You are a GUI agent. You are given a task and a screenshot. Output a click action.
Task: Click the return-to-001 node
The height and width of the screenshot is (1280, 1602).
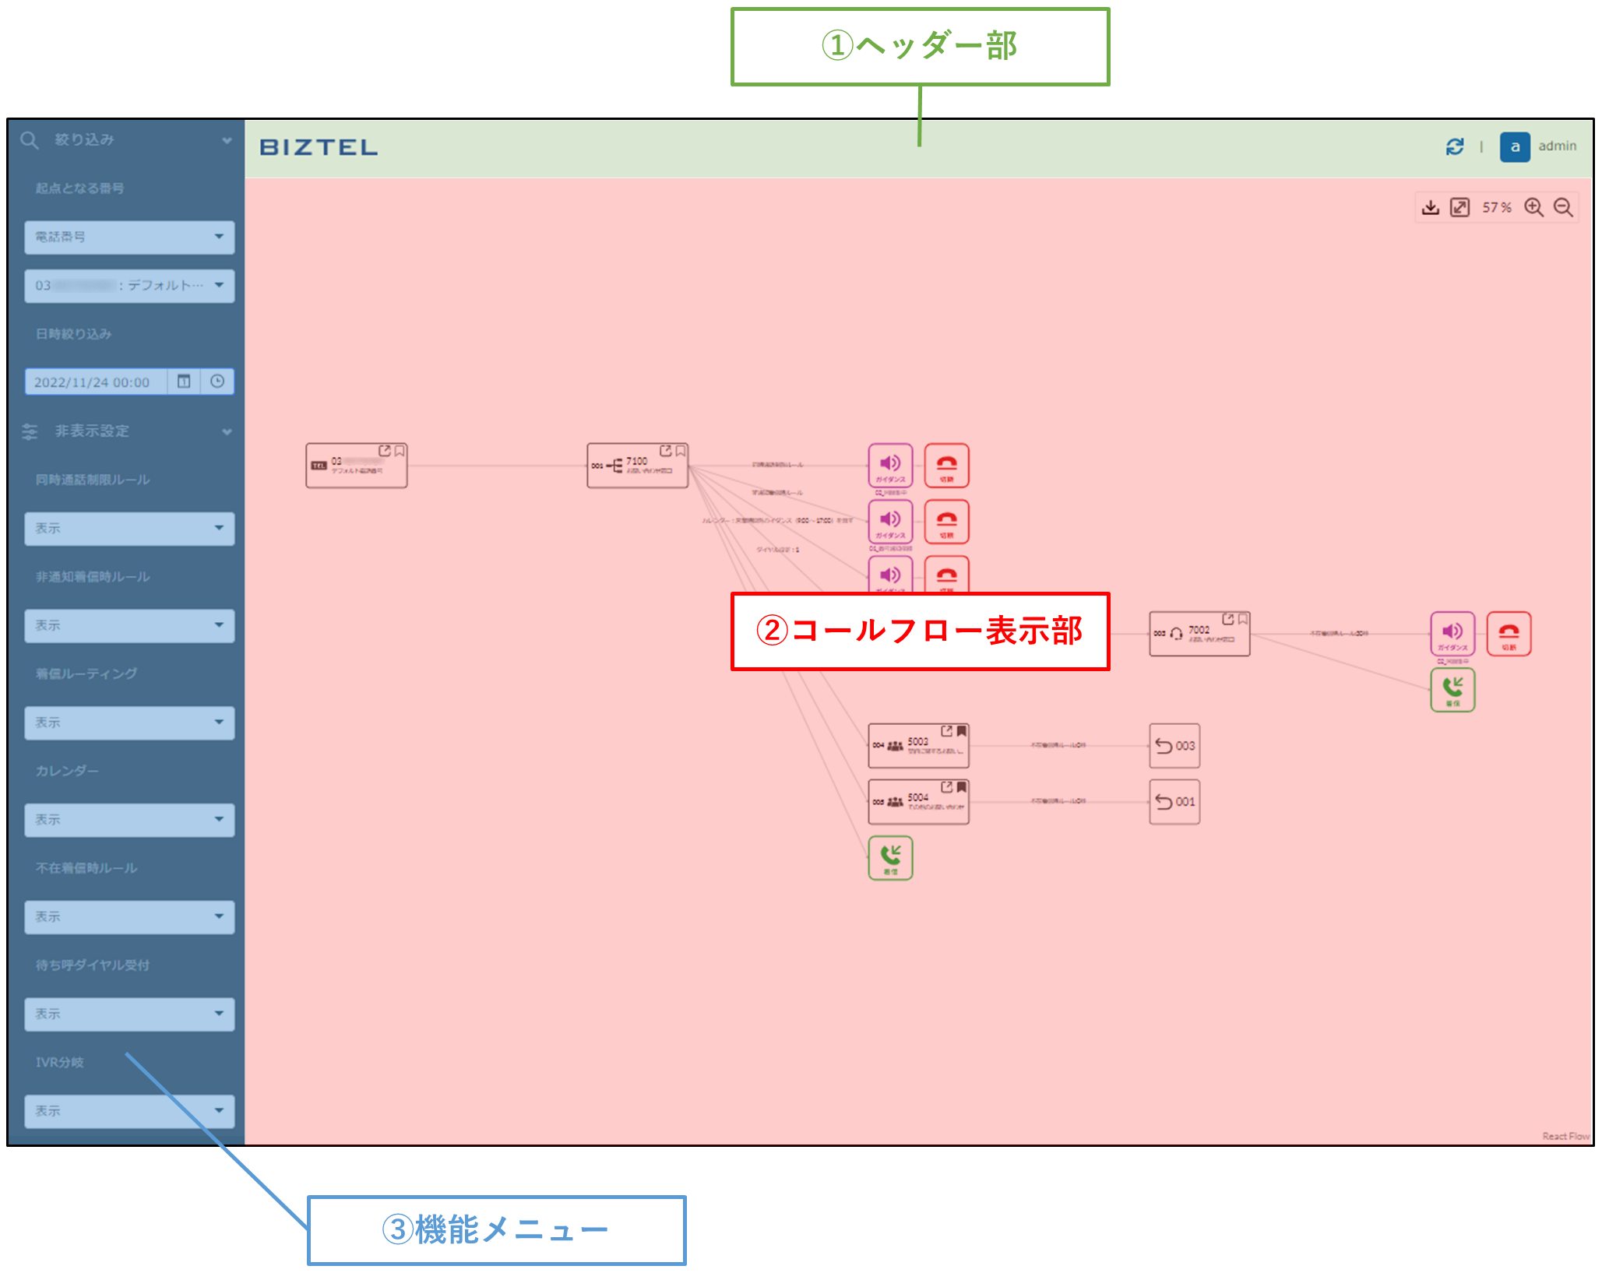[x=1174, y=802]
